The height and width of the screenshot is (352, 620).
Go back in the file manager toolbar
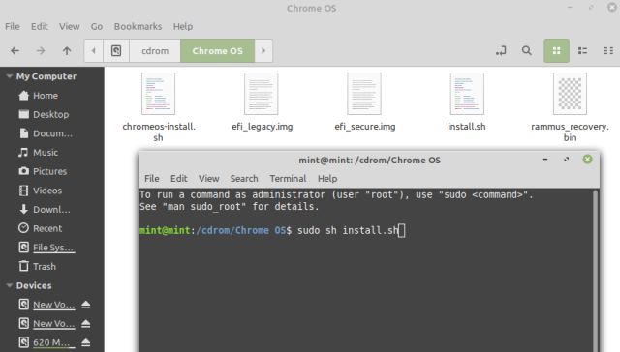(x=15, y=51)
